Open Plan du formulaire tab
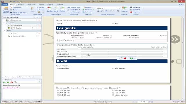This screenshot has height=104, width=186. point(26,77)
